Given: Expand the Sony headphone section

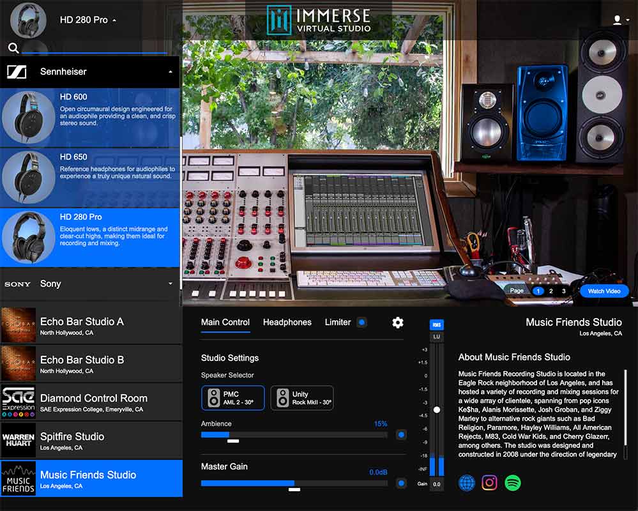Looking at the screenshot, I should 170,284.
